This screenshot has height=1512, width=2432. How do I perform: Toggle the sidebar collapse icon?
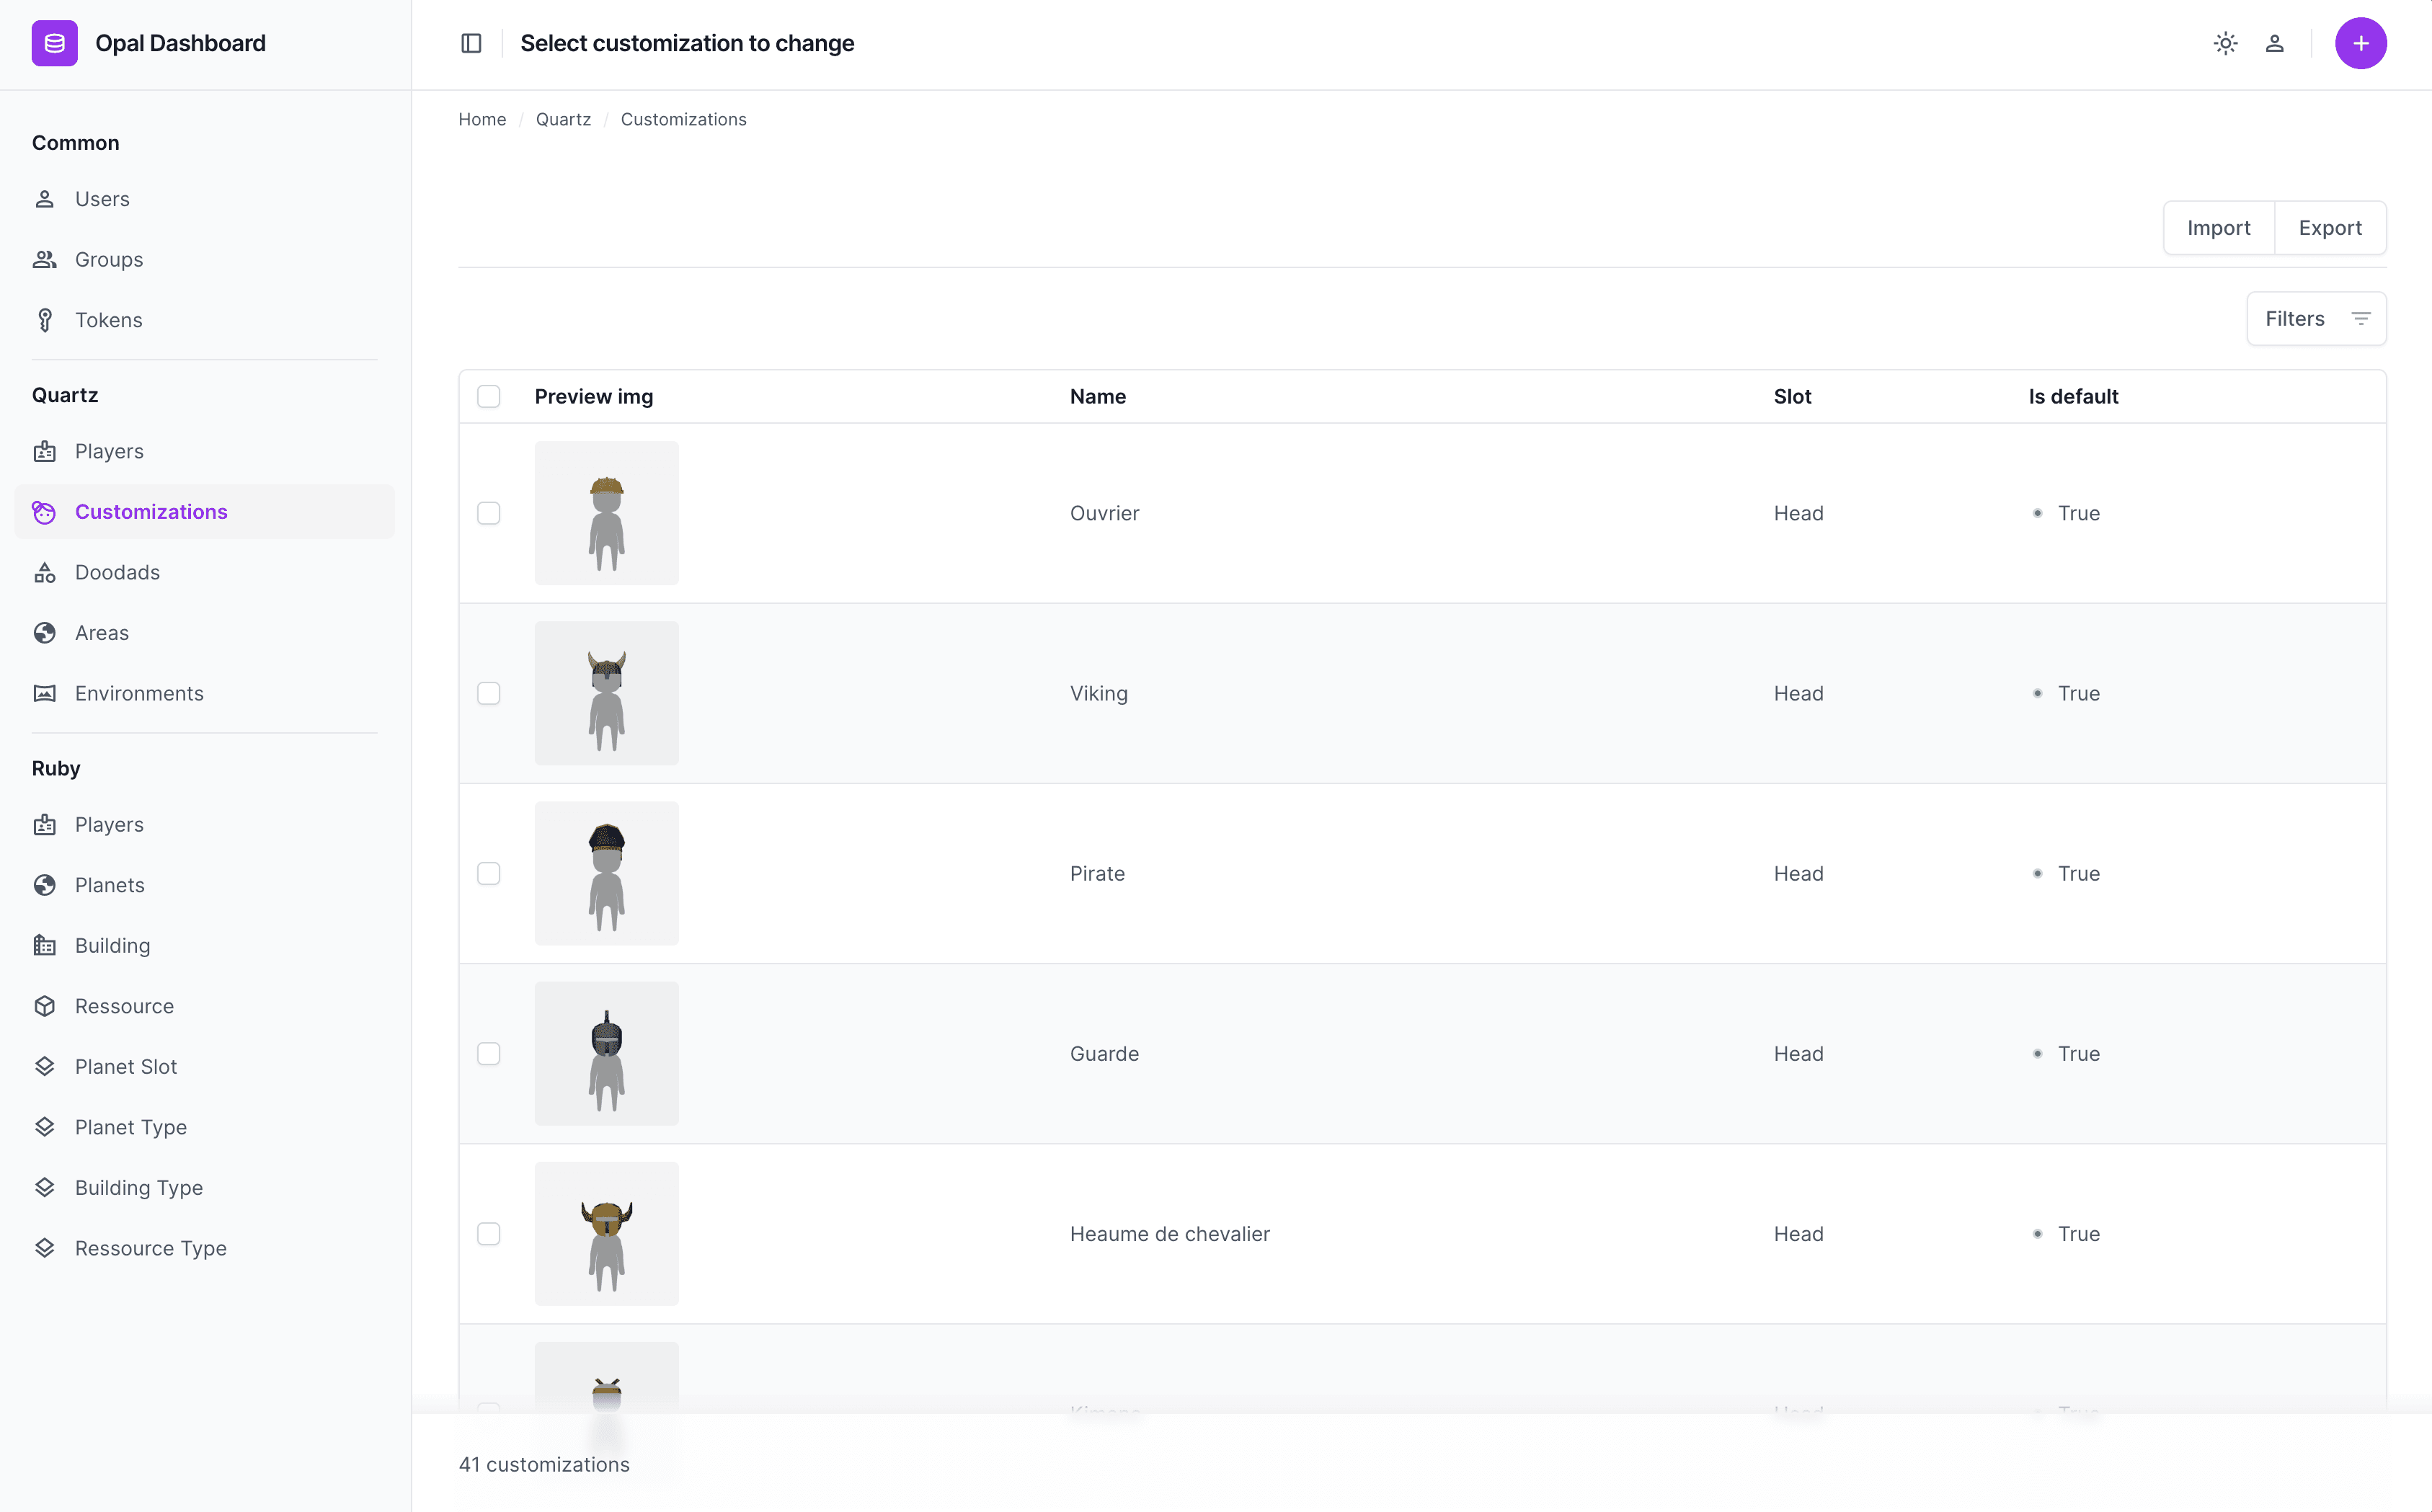[471, 43]
